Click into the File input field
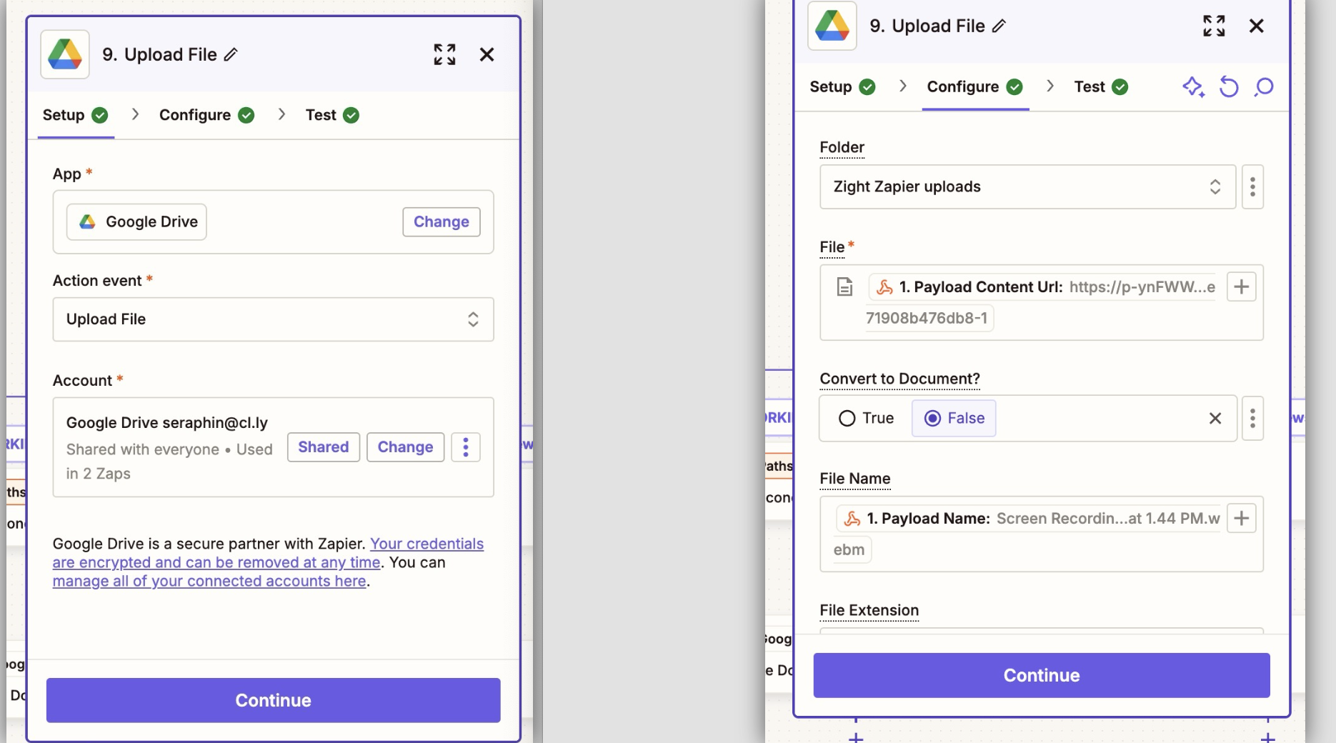 (x=1042, y=303)
